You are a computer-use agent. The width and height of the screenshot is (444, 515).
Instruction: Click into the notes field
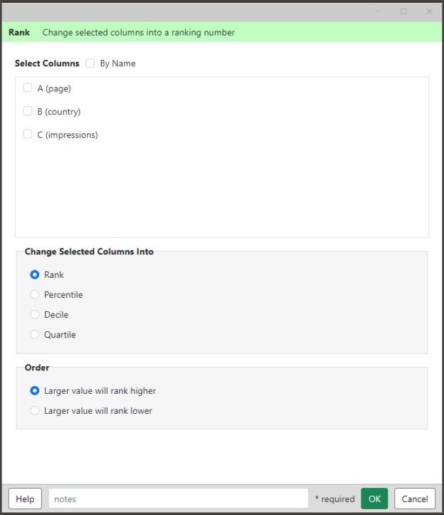(x=179, y=499)
